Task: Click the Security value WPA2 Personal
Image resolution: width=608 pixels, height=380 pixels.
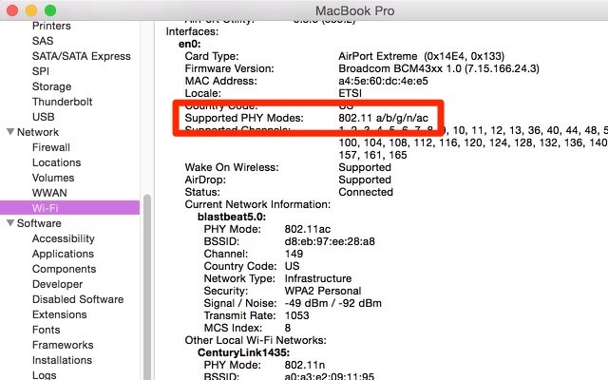Action: click(323, 291)
